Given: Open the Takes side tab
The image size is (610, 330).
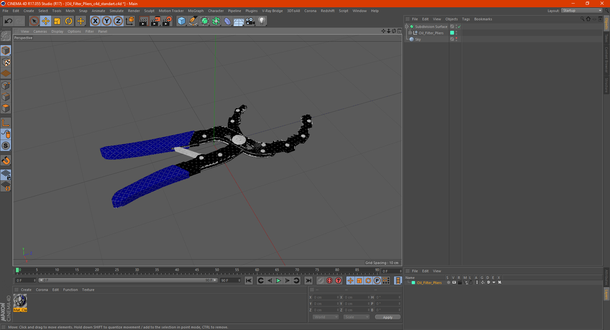Looking at the screenshot, I should [x=607, y=38].
